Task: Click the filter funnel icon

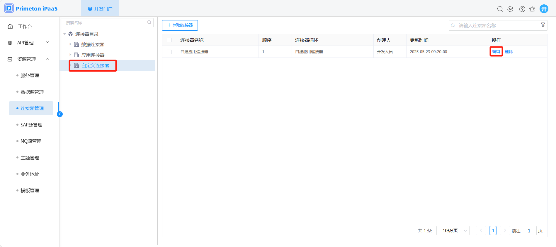Action: pos(543,25)
